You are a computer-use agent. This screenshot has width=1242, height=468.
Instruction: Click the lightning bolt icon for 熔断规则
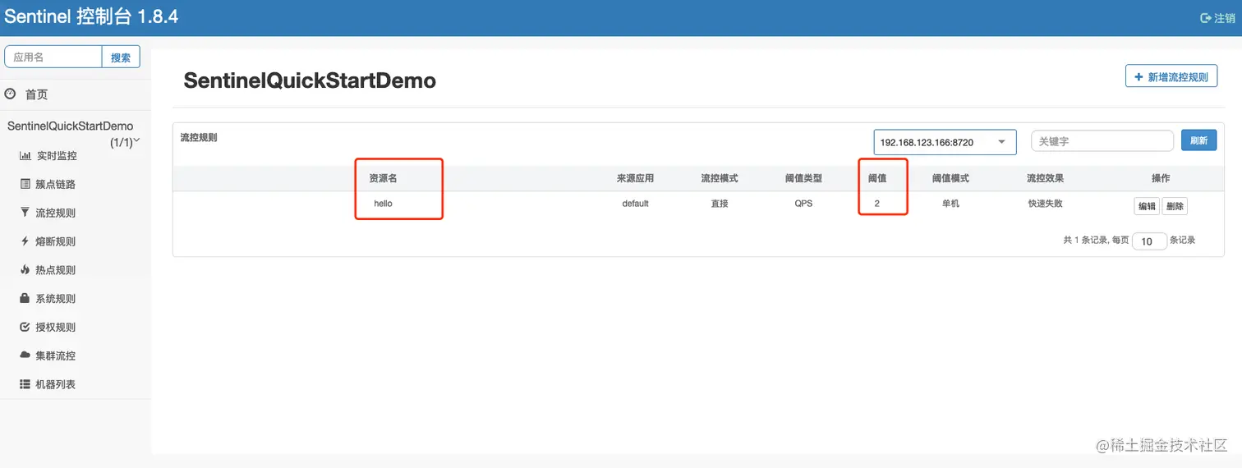tap(25, 241)
